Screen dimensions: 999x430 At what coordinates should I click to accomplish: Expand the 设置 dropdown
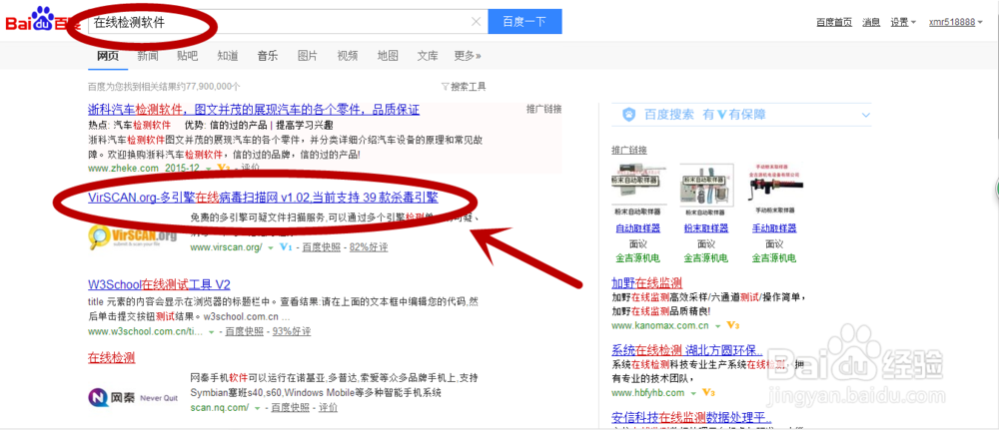[903, 22]
